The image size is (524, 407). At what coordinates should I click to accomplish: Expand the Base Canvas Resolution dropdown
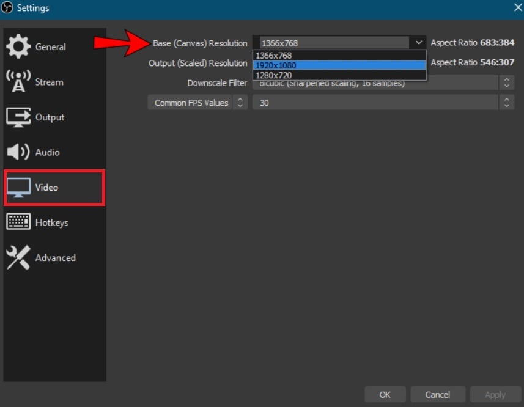click(419, 42)
